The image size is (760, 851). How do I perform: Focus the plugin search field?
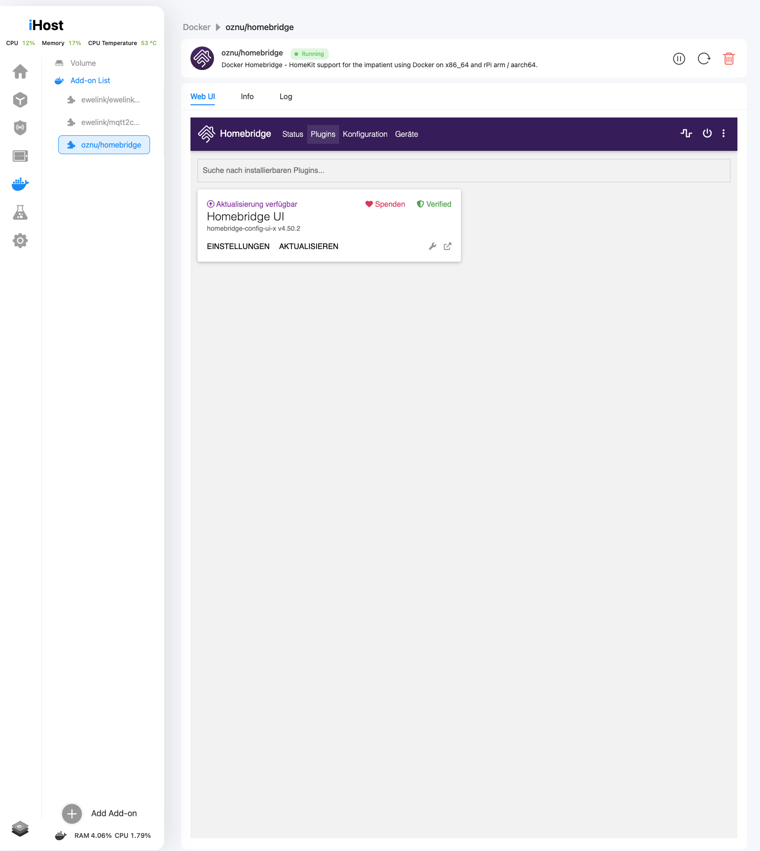coord(464,171)
